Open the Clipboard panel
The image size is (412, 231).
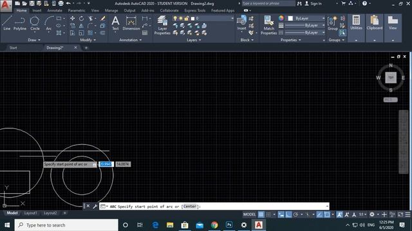(x=375, y=28)
